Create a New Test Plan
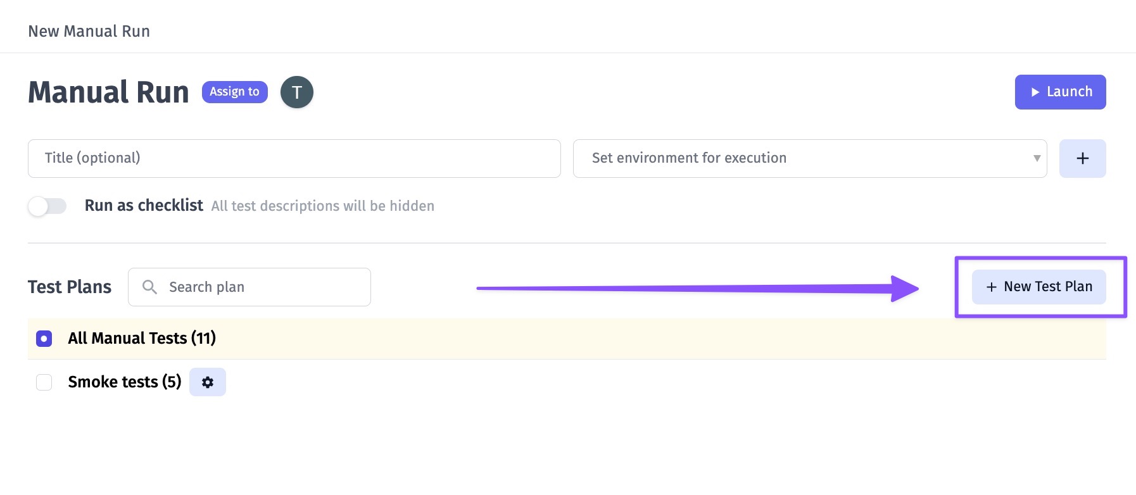 1039,287
